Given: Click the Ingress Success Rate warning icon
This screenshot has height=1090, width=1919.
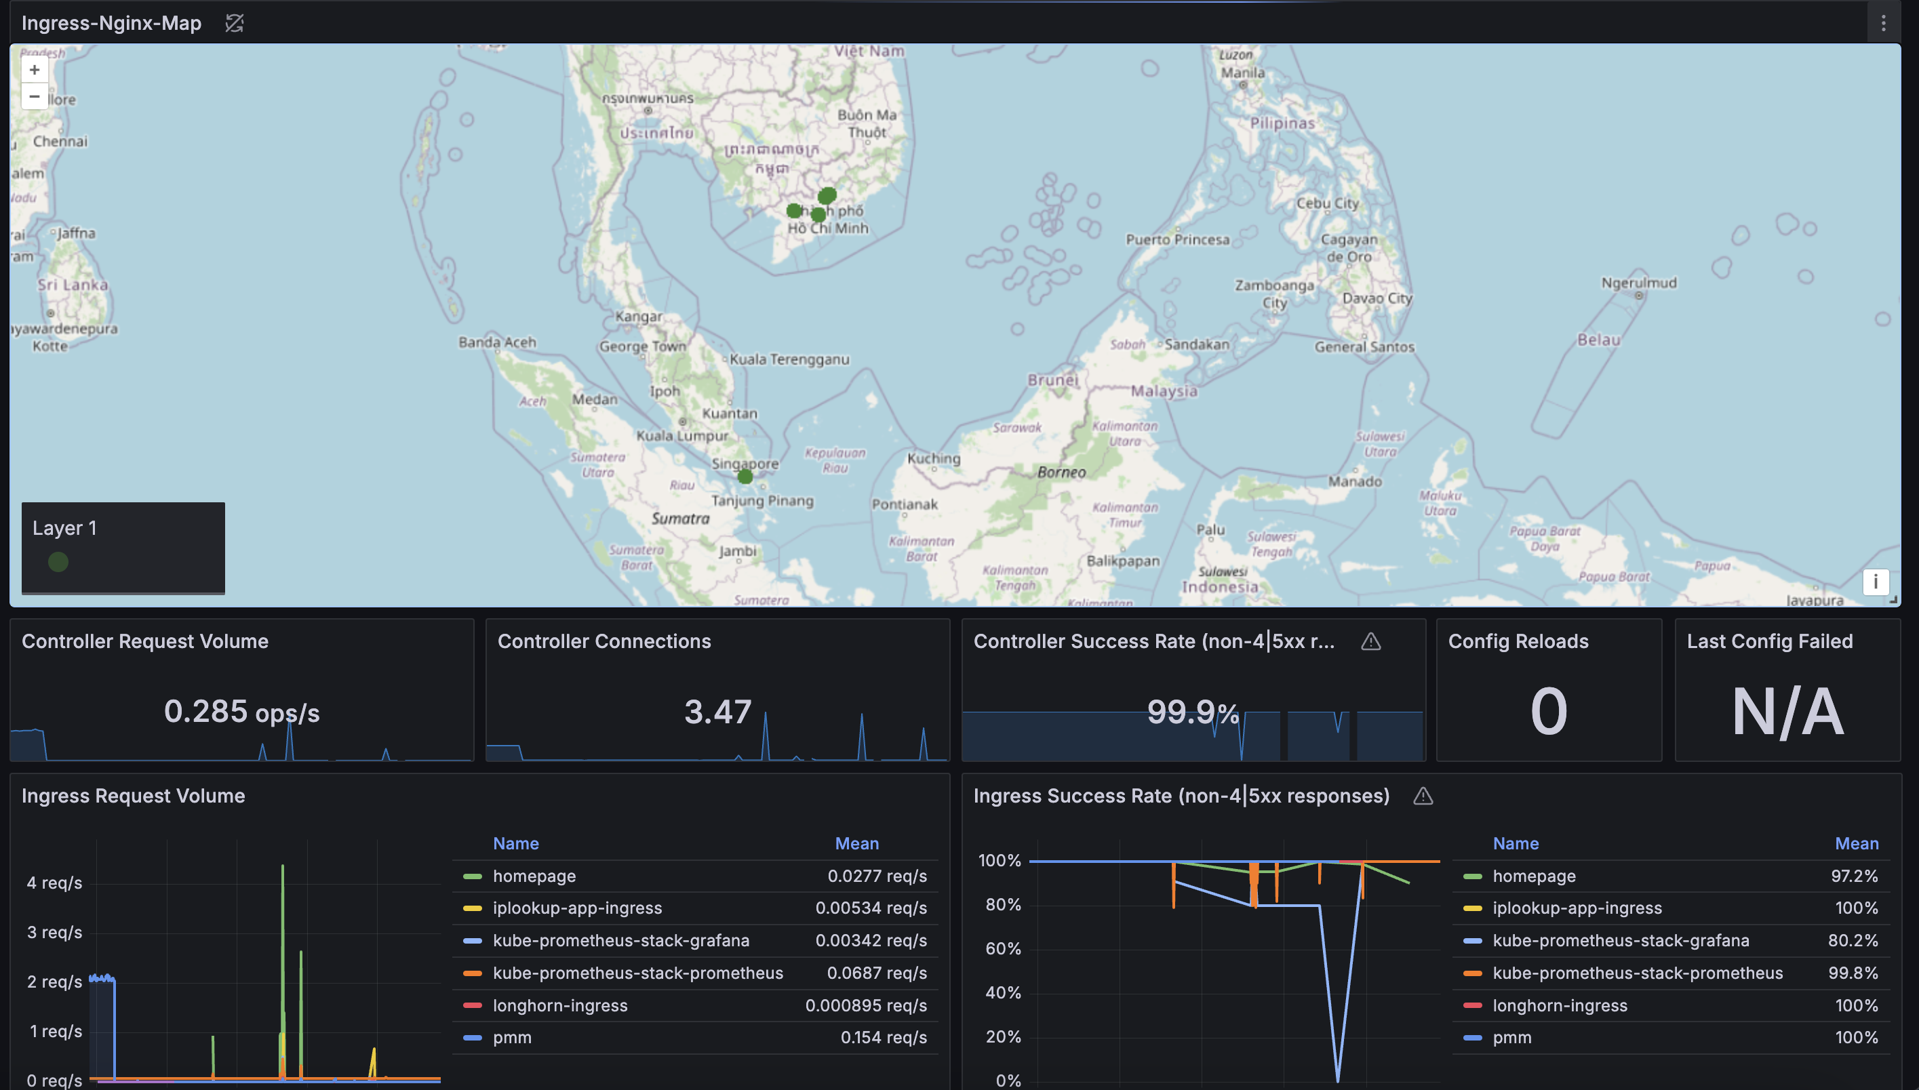Looking at the screenshot, I should pyautogui.click(x=1423, y=796).
